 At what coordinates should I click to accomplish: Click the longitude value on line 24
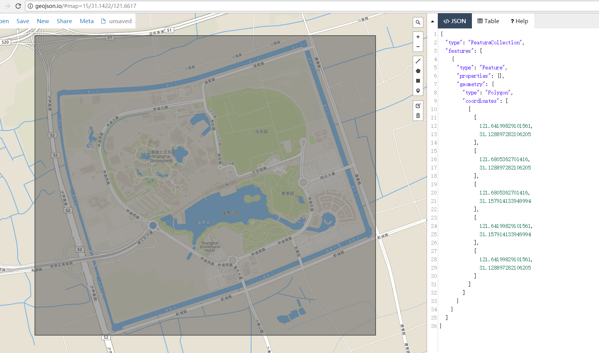[505, 226]
